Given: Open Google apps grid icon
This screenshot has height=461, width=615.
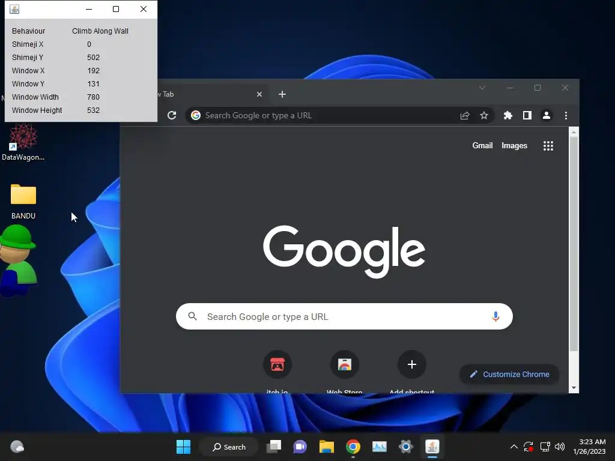Looking at the screenshot, I should coord(548,146).
